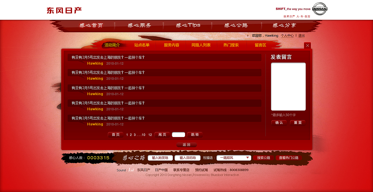This screenshot has width=373, height=192.
Task: Click the 发表留言 heading
Action: (x=281, y=57)
